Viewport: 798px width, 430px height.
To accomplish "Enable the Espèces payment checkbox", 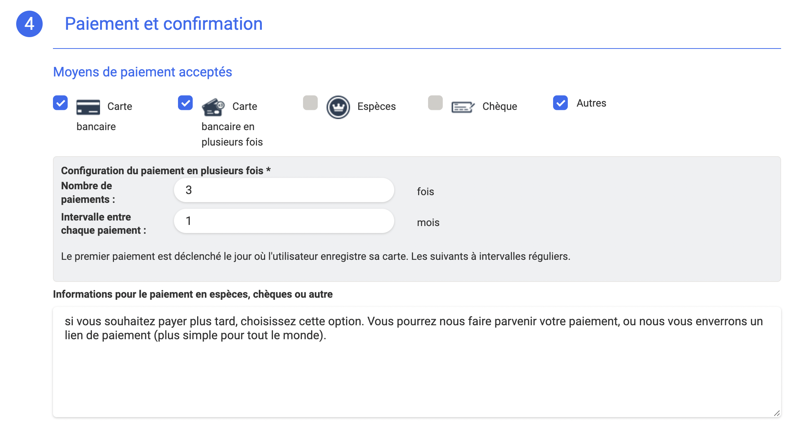I will click(x=310, y=103).
